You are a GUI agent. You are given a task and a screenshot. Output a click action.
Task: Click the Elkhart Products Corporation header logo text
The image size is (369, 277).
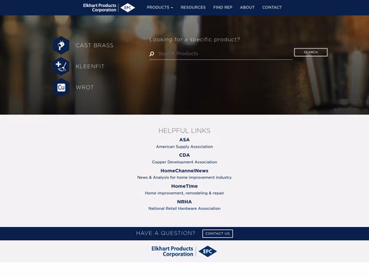(x=100, y=8)
